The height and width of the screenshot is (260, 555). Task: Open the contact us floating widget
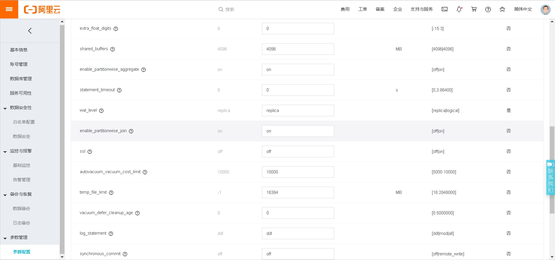[x=550, y=177]
